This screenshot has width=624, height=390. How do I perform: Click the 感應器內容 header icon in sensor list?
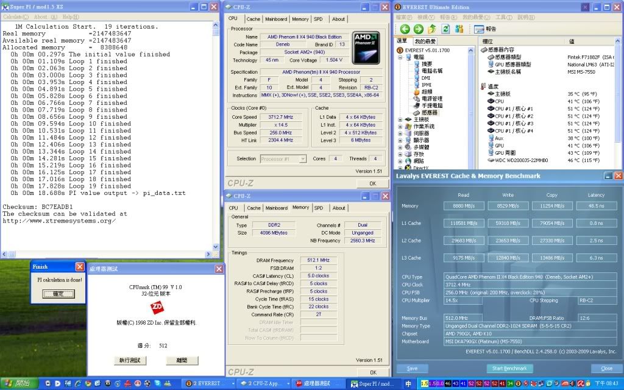tap(484, 50)
